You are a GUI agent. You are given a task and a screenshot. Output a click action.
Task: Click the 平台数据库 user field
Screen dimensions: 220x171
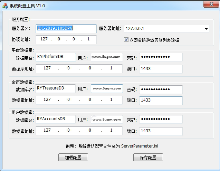coord(106,57)
